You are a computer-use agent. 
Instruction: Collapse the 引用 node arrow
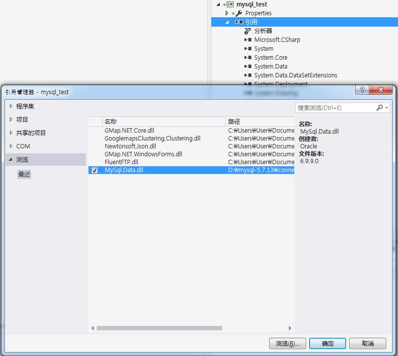[x=227, y=22]
